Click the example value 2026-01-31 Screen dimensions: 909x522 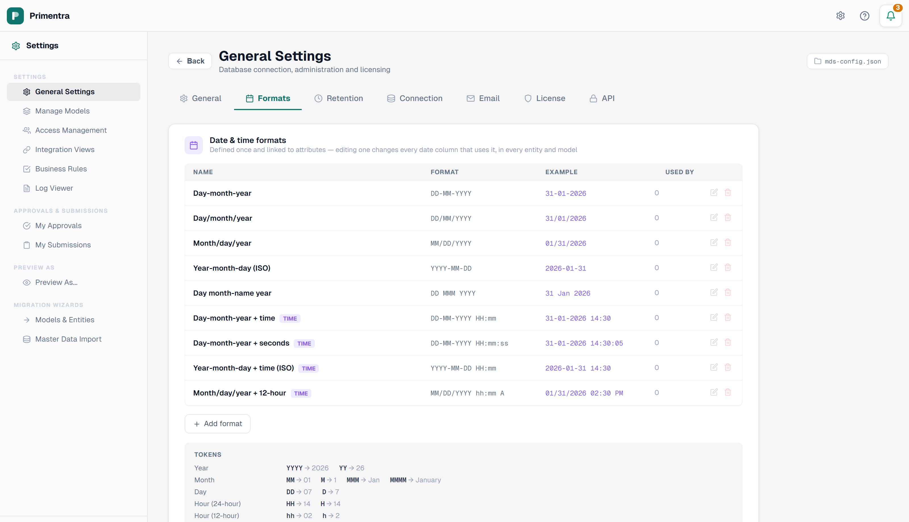(x=566, y=269)
